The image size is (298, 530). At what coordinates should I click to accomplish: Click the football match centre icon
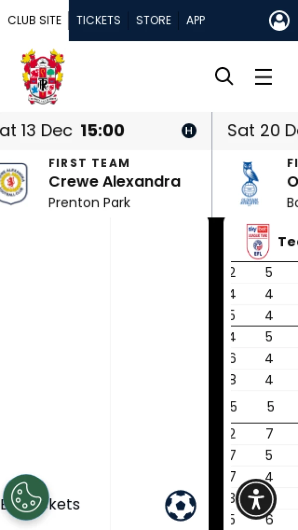point(180,505)
